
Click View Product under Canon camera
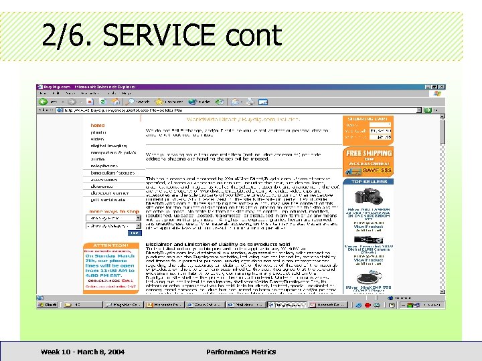pos(369,260)
